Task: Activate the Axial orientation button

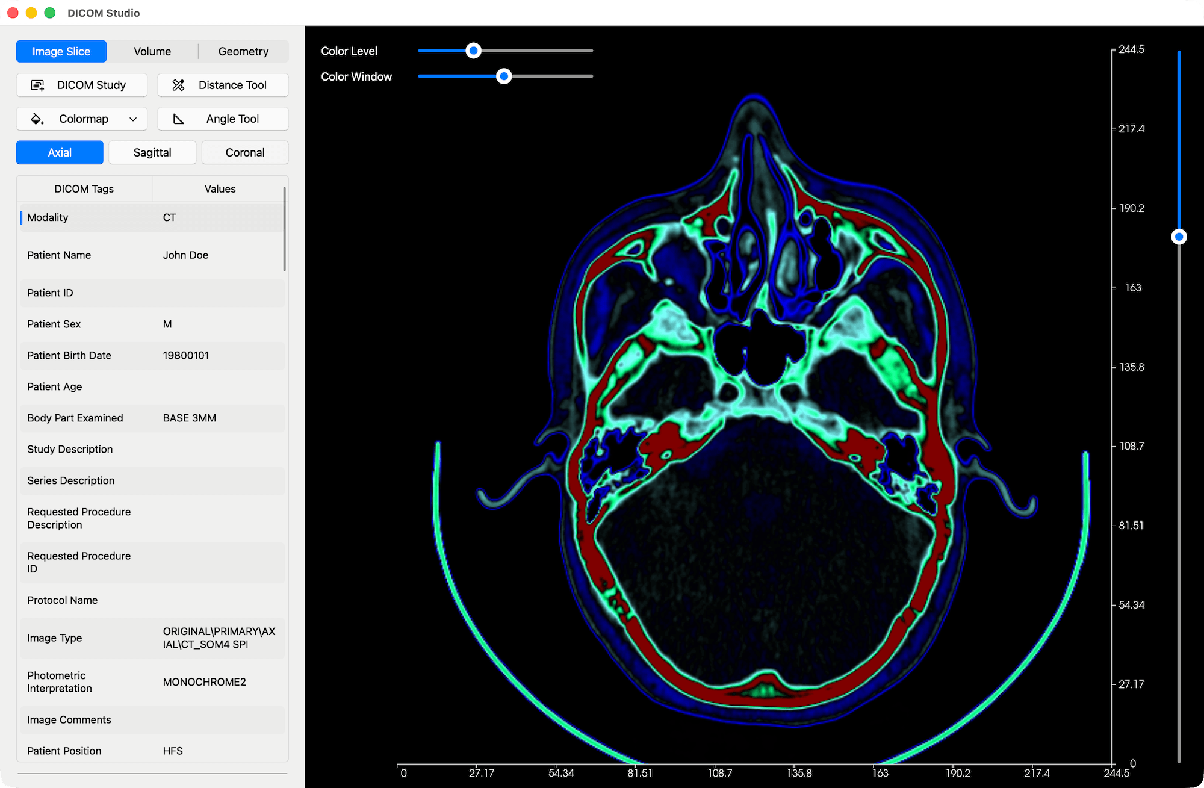Action: (x=59, y=152)
